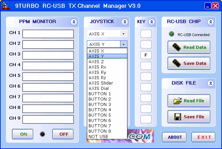Choose AXIS Ry from the list
Image resolution: width=222 pixels, height=149 pixels.
(x=107, y=72)
